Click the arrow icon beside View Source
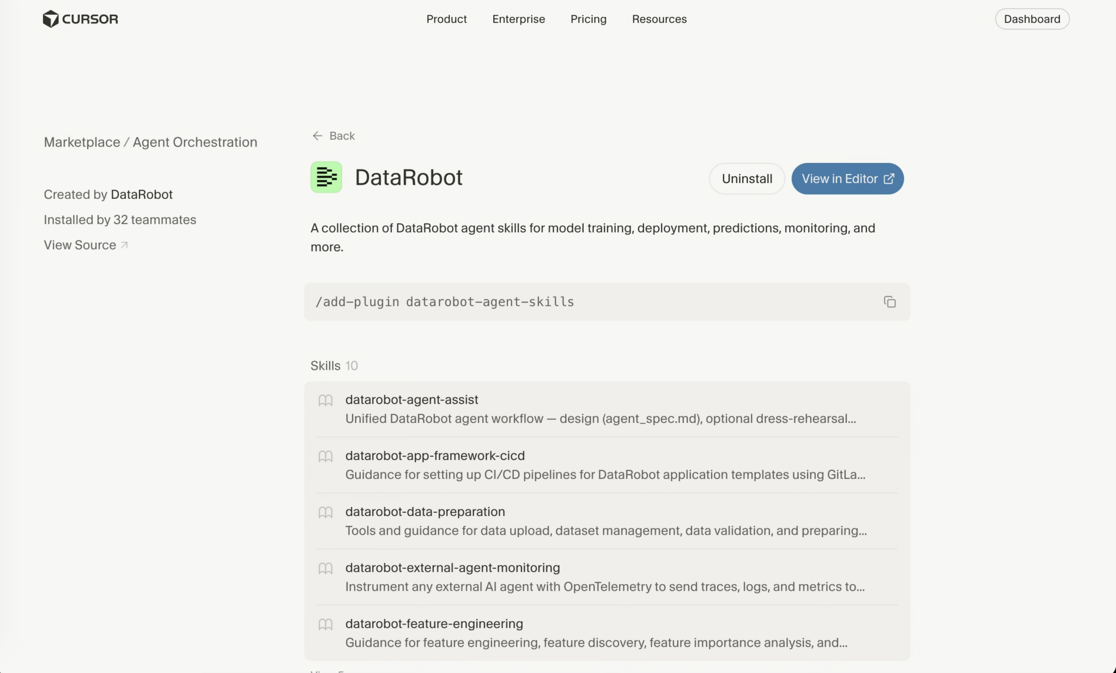Viewport: 1116px width, 673px height. pyautogui.click(x=124, y=245)
